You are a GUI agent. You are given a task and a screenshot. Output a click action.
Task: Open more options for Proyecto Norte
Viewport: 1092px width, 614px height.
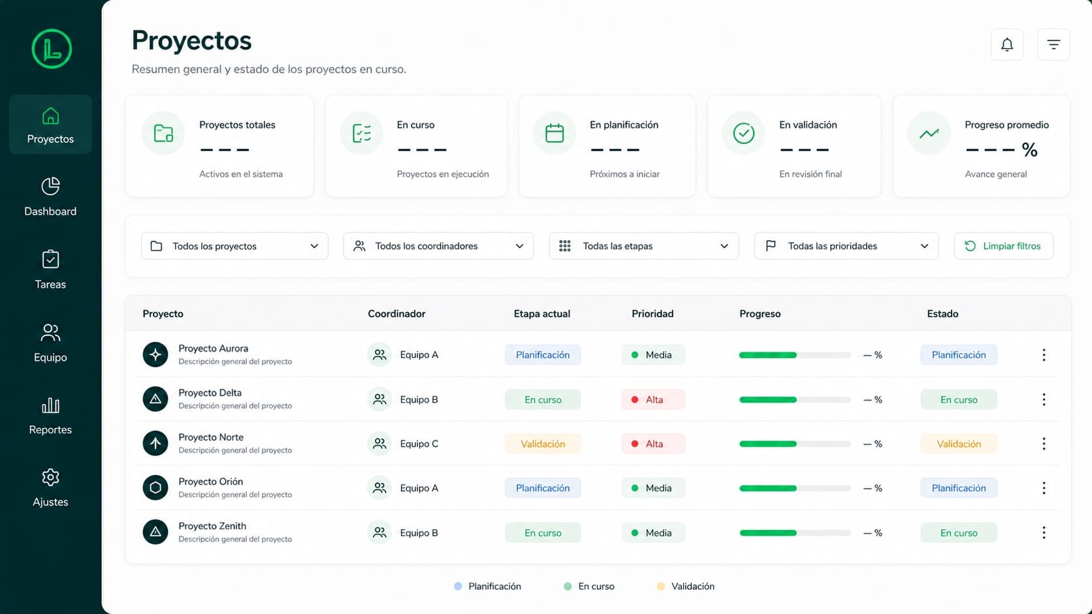tap(1044, 444)
